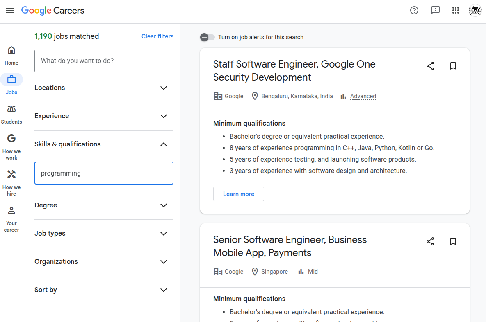Open the Help question mark icon
This screenshot has width=486, height=322.
(414, 10)
